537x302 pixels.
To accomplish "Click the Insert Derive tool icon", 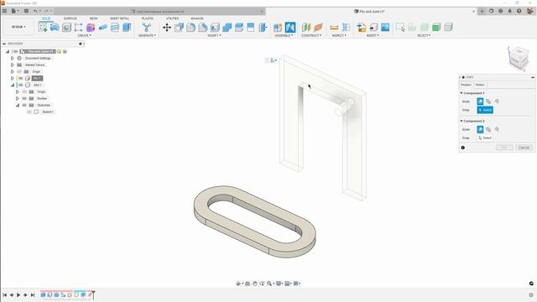I will coord(361,28).
